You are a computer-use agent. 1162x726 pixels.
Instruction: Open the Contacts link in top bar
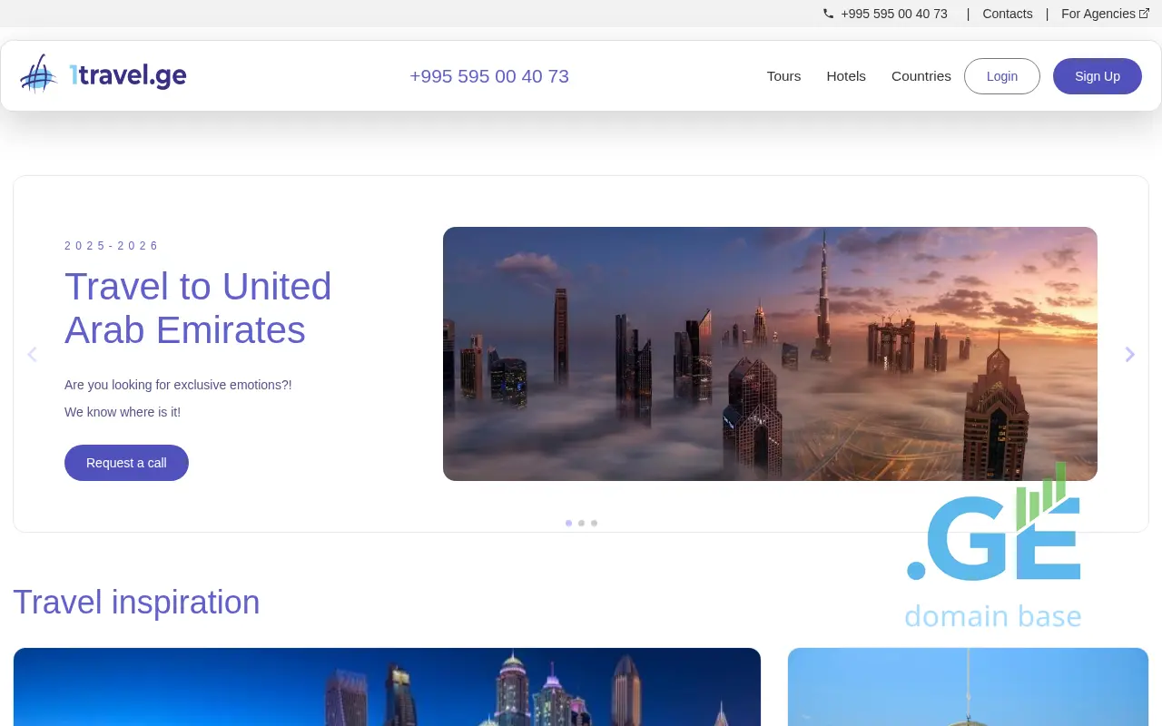point(1007,14)
